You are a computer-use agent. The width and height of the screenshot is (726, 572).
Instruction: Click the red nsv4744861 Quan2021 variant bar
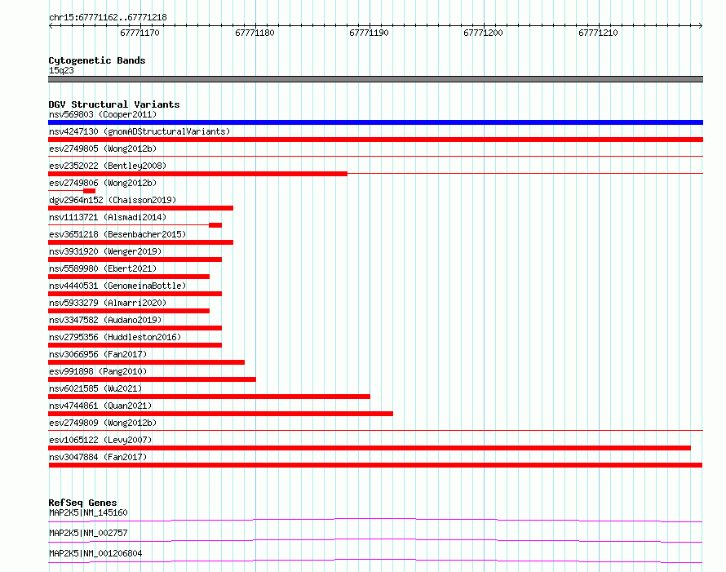tap(220, 414)
